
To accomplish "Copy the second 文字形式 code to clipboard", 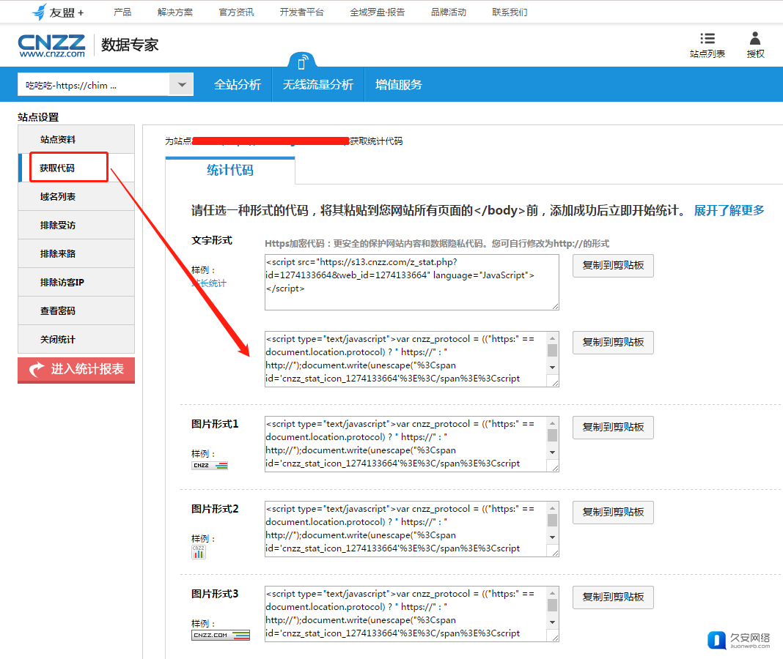I will pyautogui.click(x=613, y=342).
